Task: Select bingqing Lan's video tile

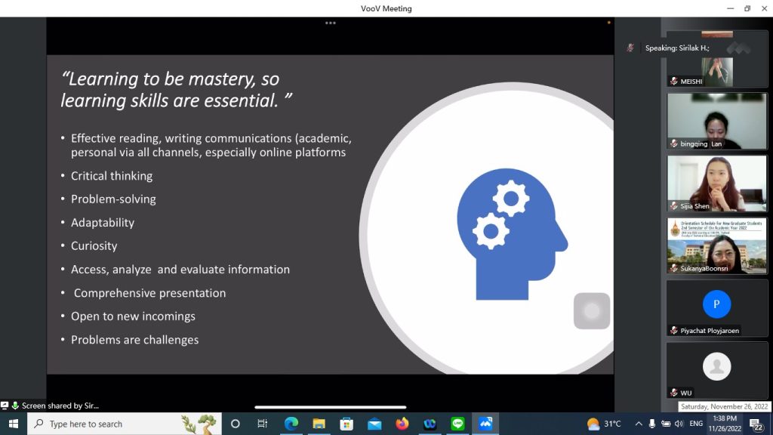Action: coord(716,121)
